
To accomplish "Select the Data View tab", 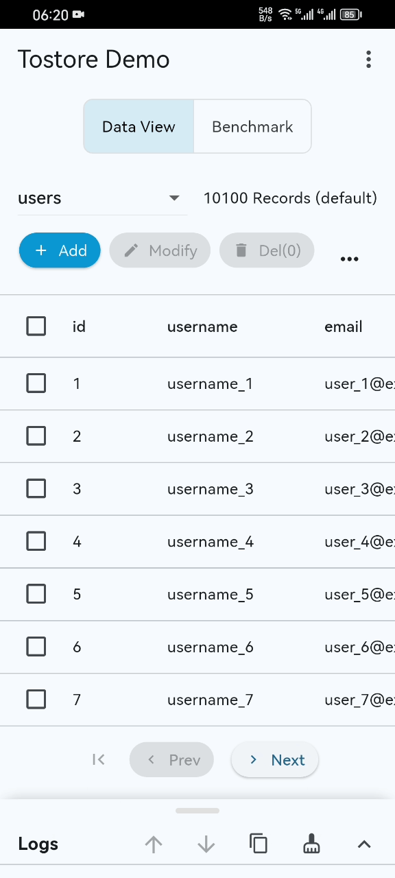I will coord(139,126).
